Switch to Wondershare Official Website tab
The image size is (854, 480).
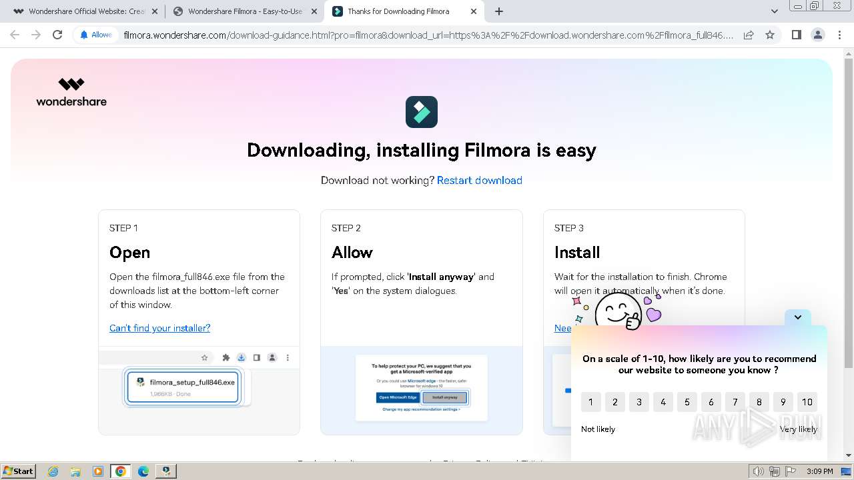click(85, 11)
